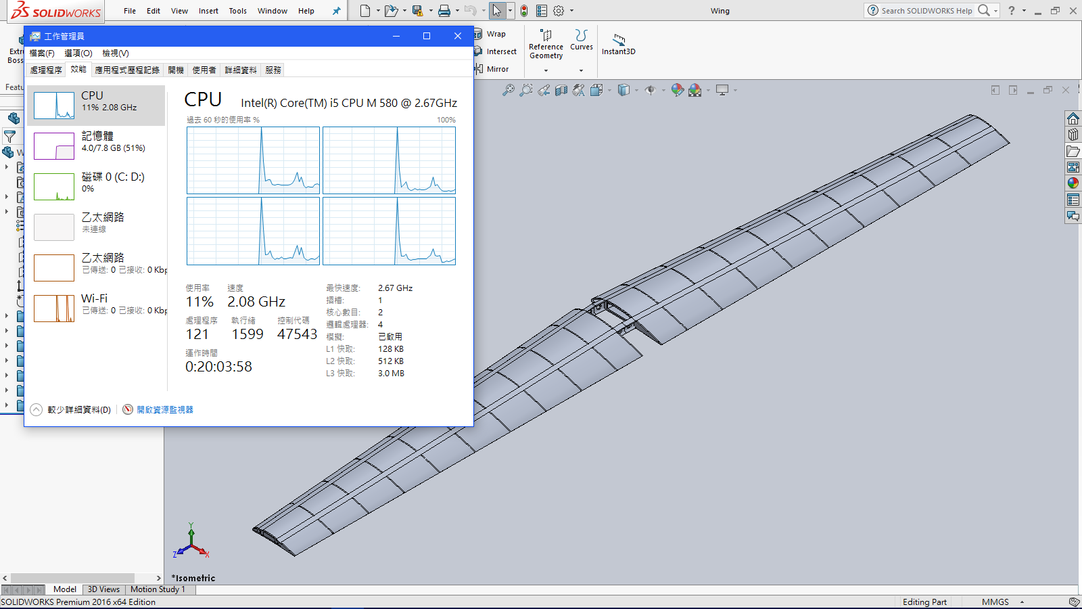The image size is (1082, 609).
Task: Click the Edit Appearance color icon
Action: [x=677, y=90]
